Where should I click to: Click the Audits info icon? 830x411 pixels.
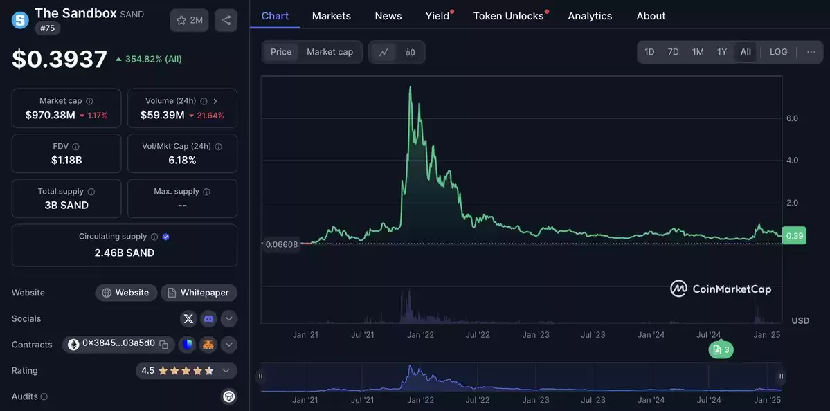tap(44, 396)
